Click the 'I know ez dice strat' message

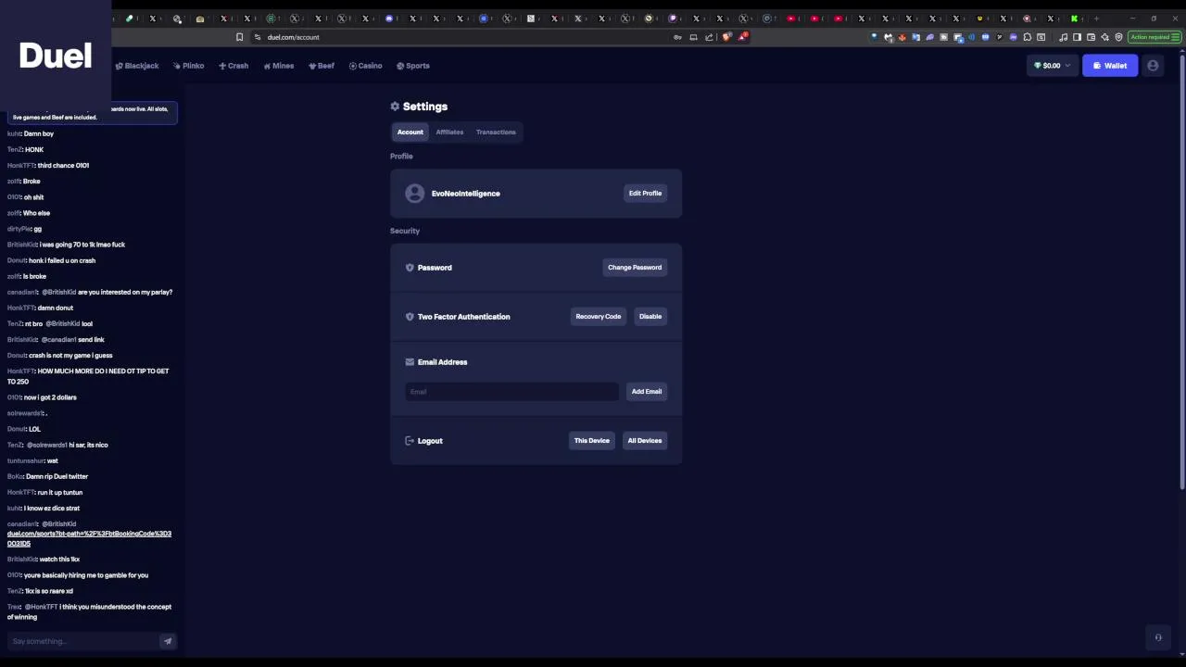[x=52, y=508]
